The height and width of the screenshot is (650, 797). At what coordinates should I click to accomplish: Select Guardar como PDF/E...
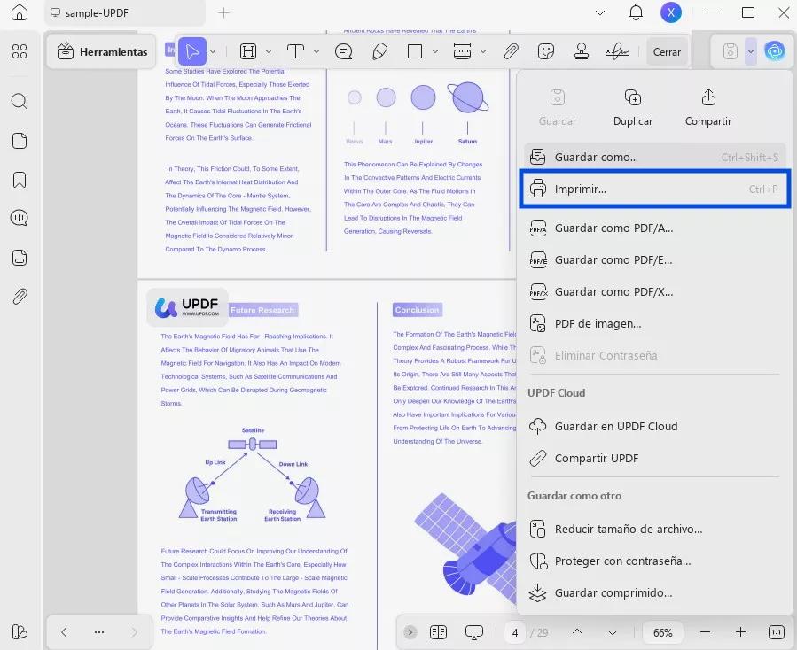(x=653, y=260)
